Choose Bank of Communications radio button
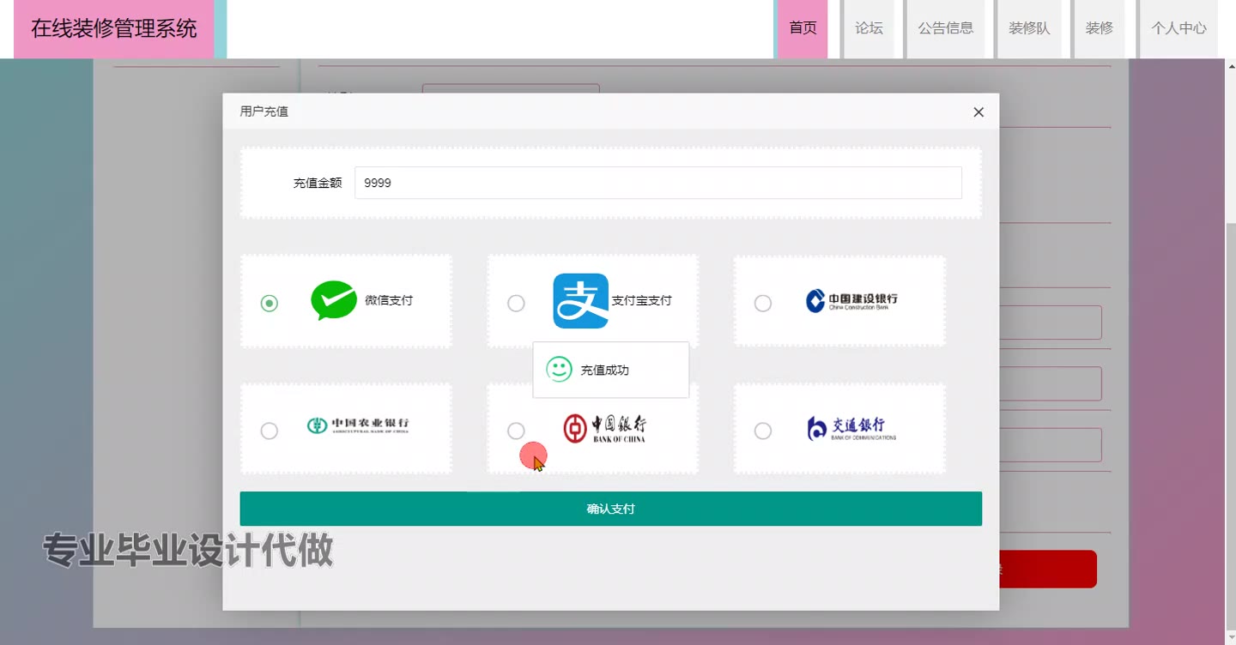This screenshot has height=645, width=1236. pos(762,431)
